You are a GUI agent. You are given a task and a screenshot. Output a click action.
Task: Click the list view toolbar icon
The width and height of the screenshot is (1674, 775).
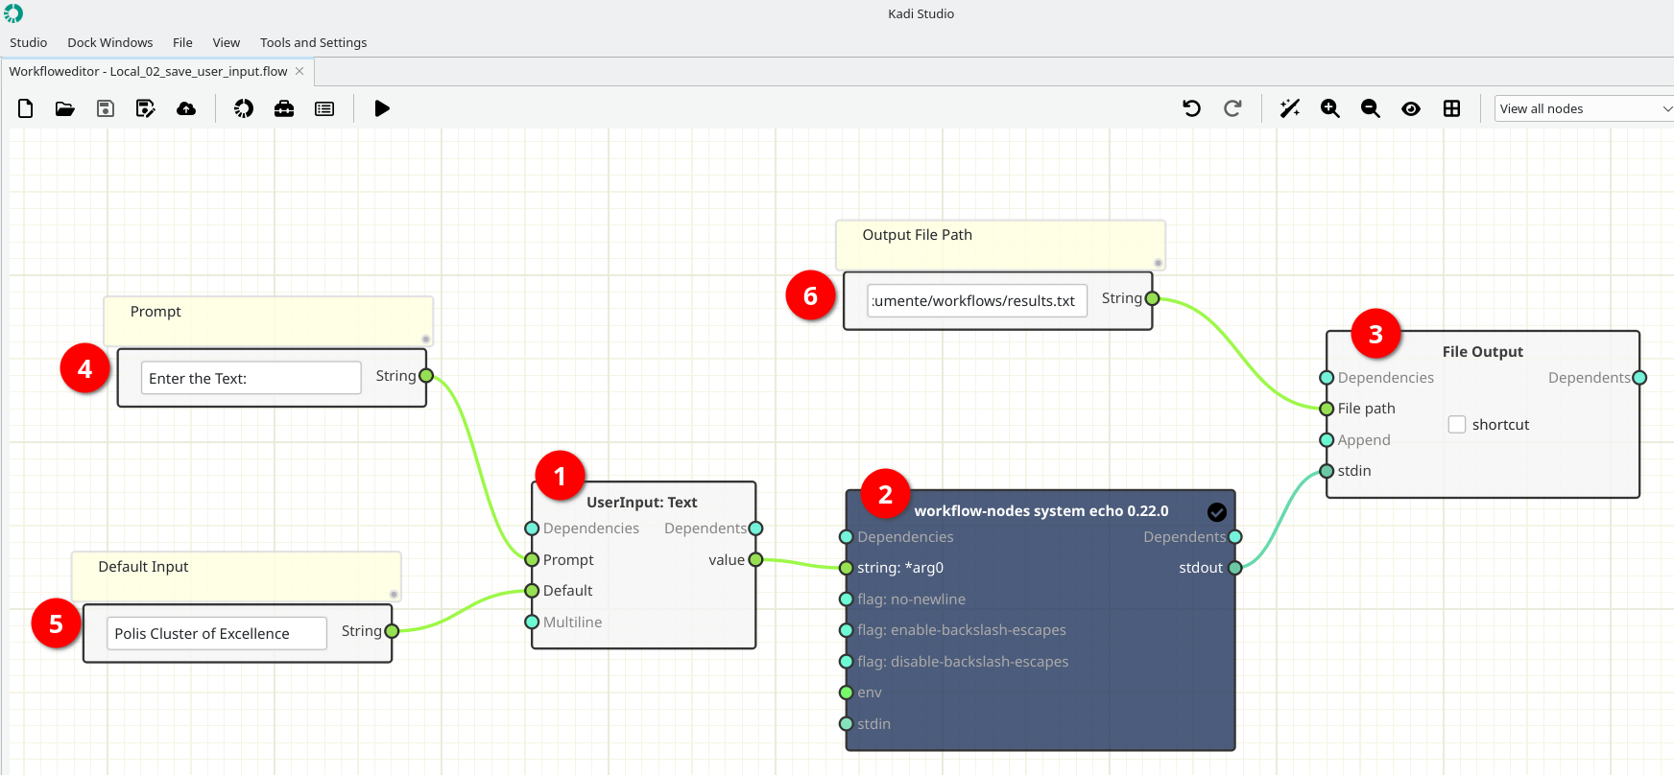pyautogui.click(x=324, y=108)
